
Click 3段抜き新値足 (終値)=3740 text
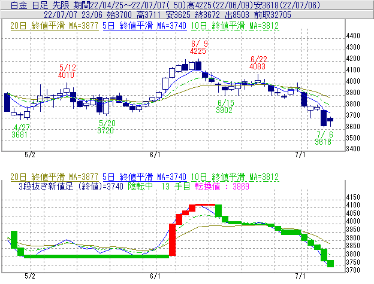pyautogui.click(x=71, y=186)
